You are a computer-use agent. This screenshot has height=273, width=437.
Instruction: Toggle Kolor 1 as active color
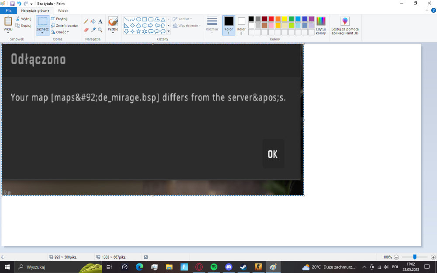229,25
